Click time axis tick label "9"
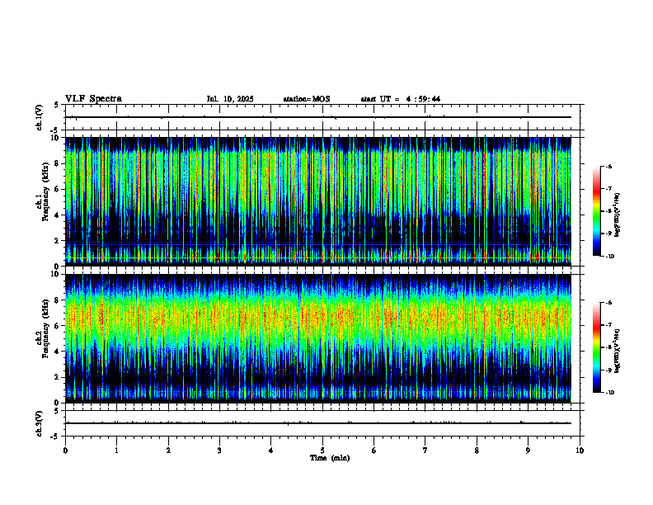 click(x=528, y=451)
